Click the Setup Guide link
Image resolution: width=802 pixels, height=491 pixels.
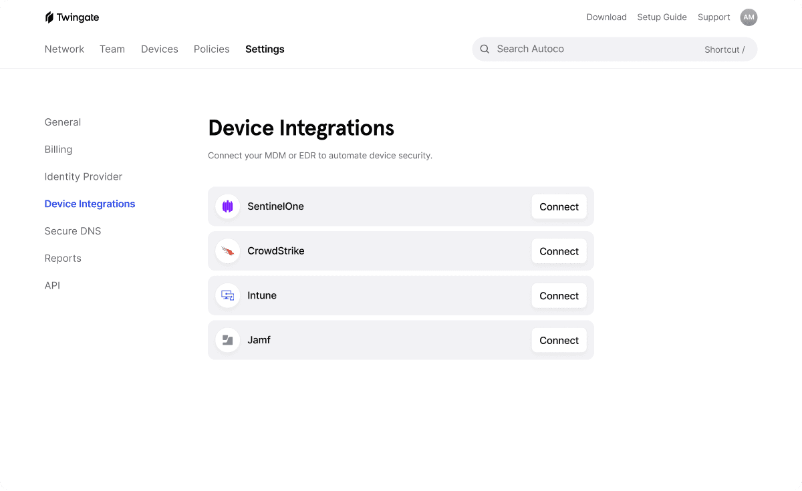(x=662, y=17)
